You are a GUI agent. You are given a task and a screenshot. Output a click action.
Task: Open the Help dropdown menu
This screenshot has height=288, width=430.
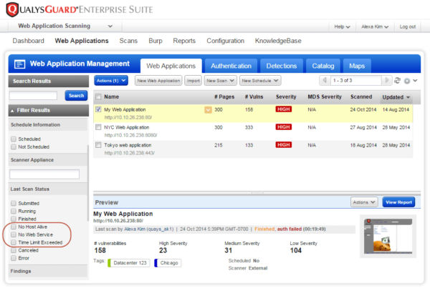[342, 27]
